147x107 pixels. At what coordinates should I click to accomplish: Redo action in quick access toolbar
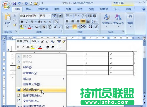[26, 3]
